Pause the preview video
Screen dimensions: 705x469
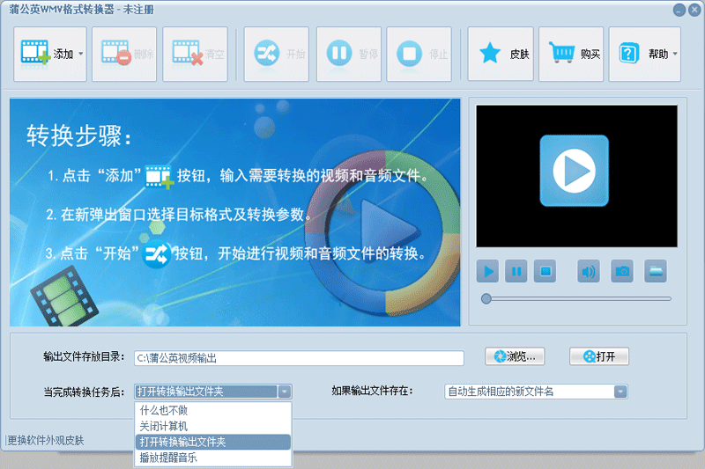tap(516, 271)
